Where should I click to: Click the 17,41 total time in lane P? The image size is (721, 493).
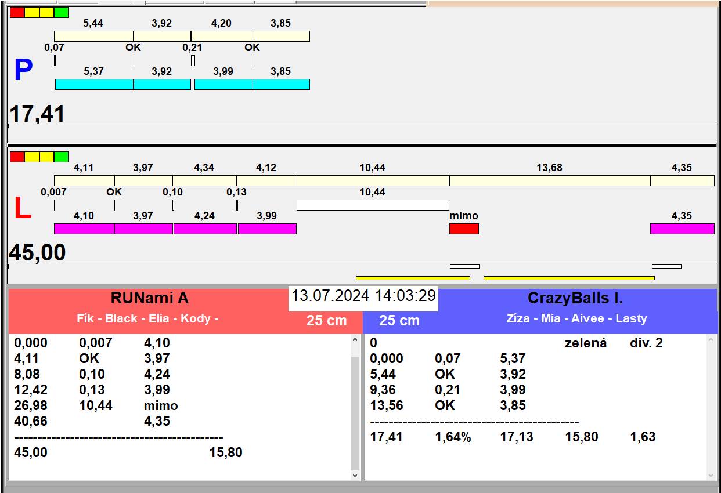[37, 114]
